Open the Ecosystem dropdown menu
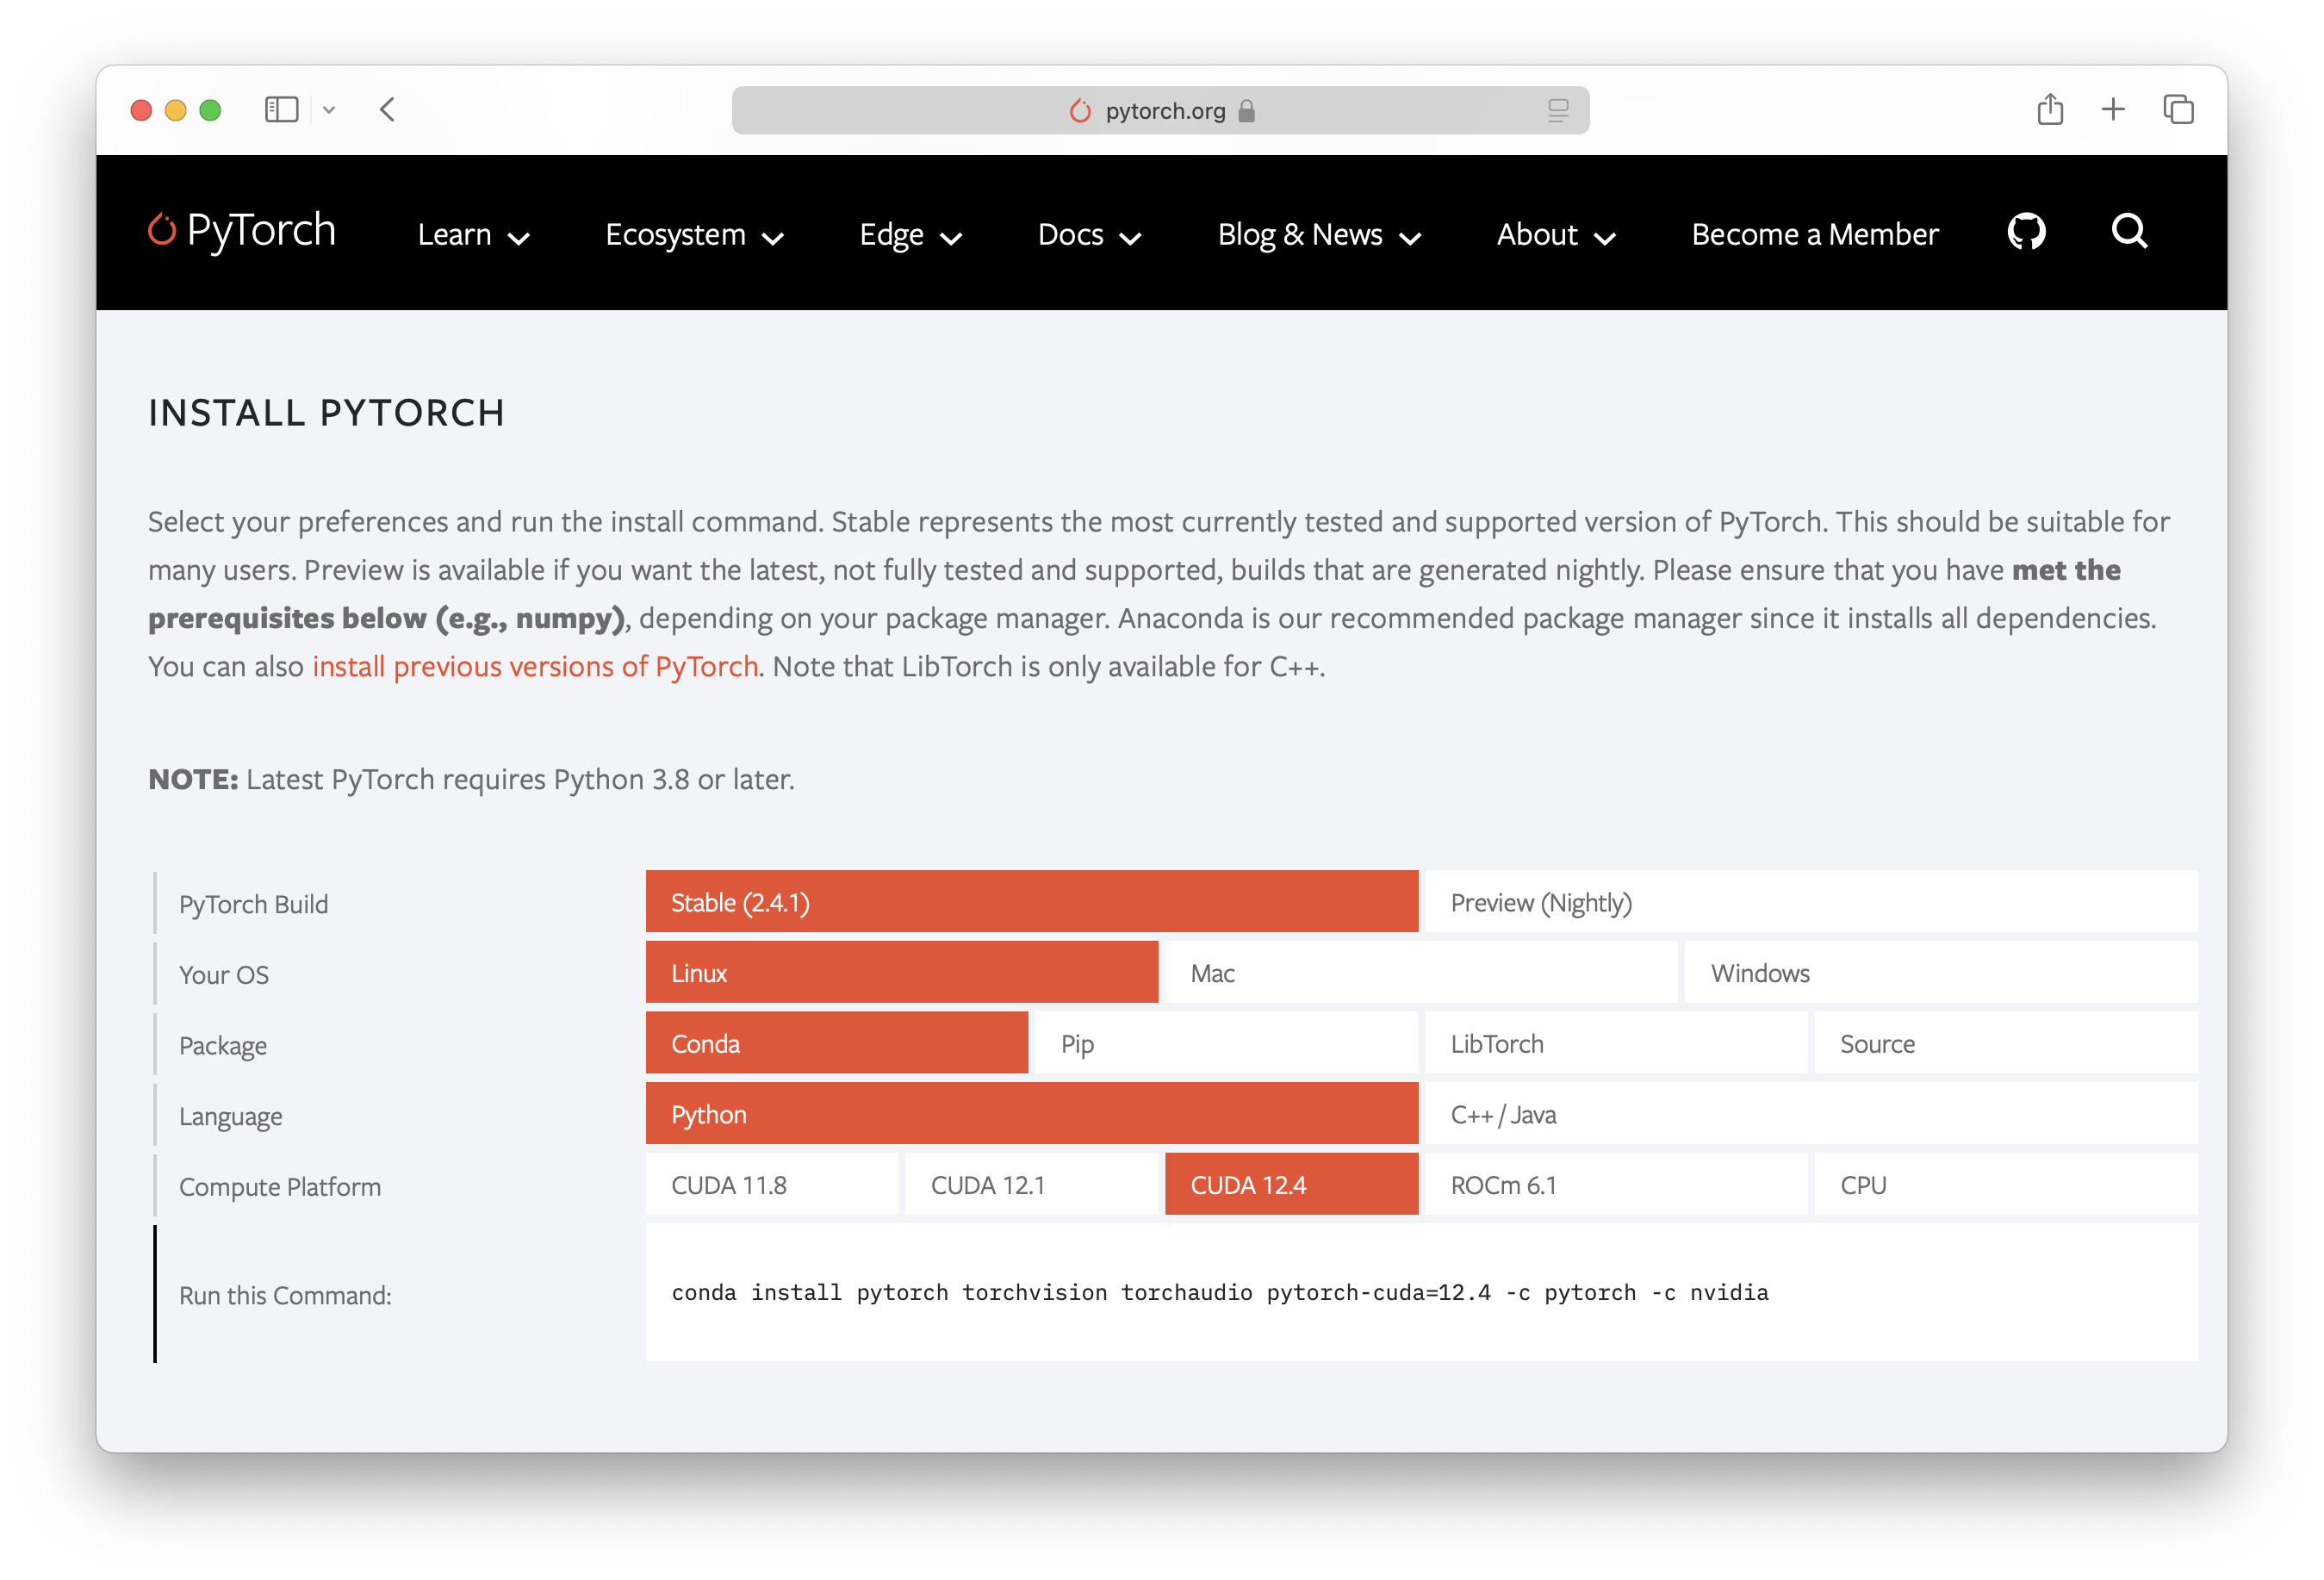 694,234
